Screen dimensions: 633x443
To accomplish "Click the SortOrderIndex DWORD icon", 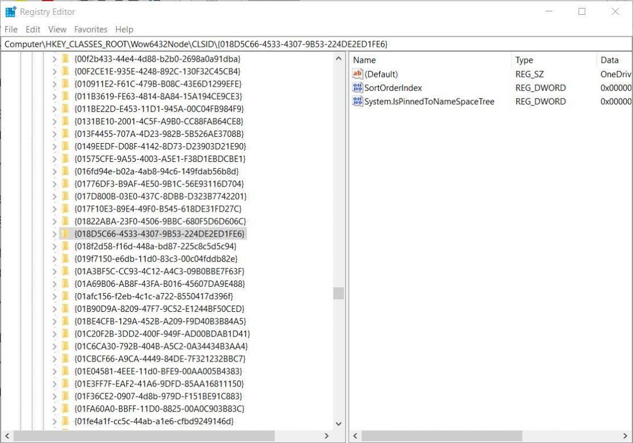I will point(356,87).
